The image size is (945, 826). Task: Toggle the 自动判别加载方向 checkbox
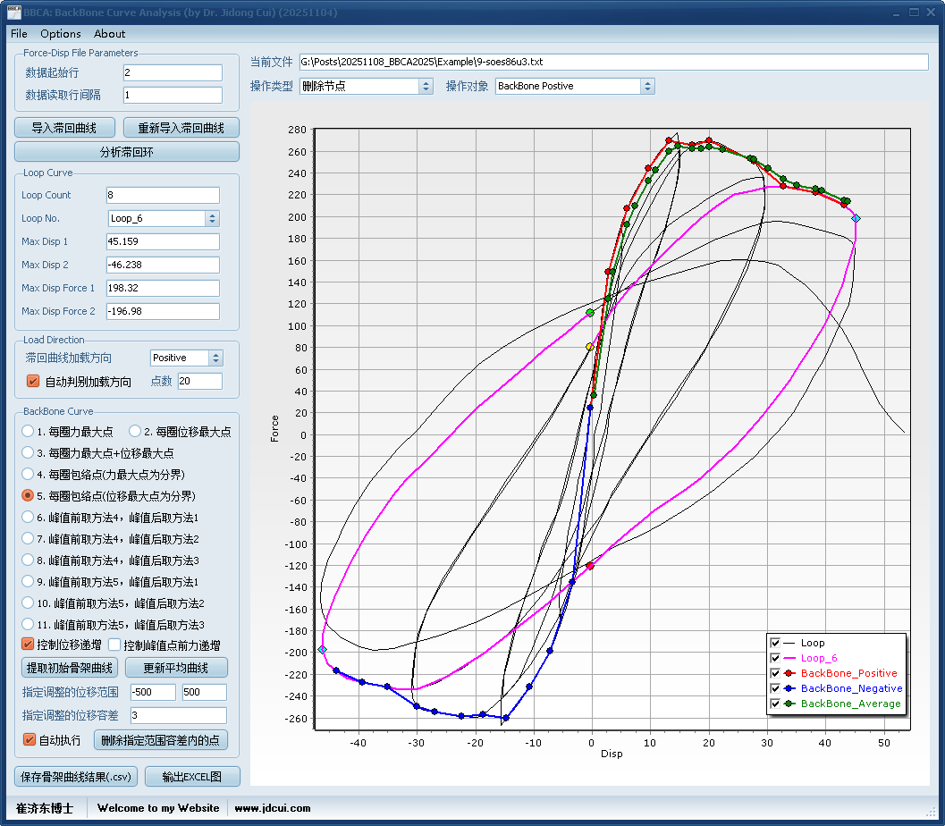click(33, 382)
